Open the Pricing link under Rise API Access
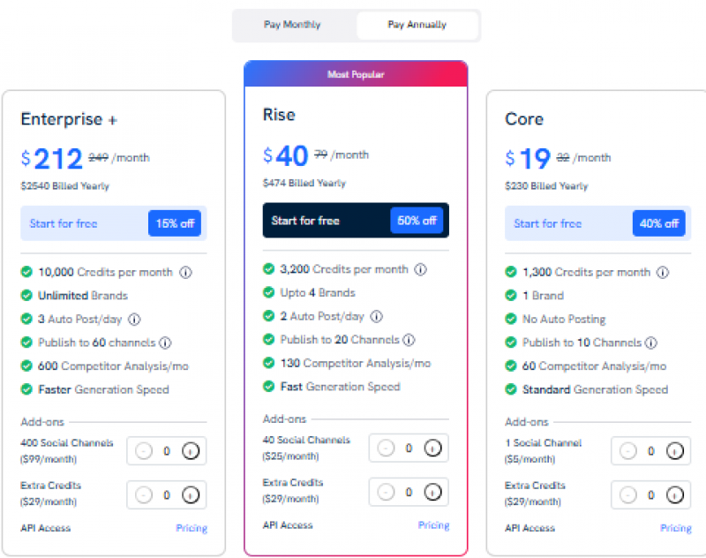 click(x=433, y=525)
